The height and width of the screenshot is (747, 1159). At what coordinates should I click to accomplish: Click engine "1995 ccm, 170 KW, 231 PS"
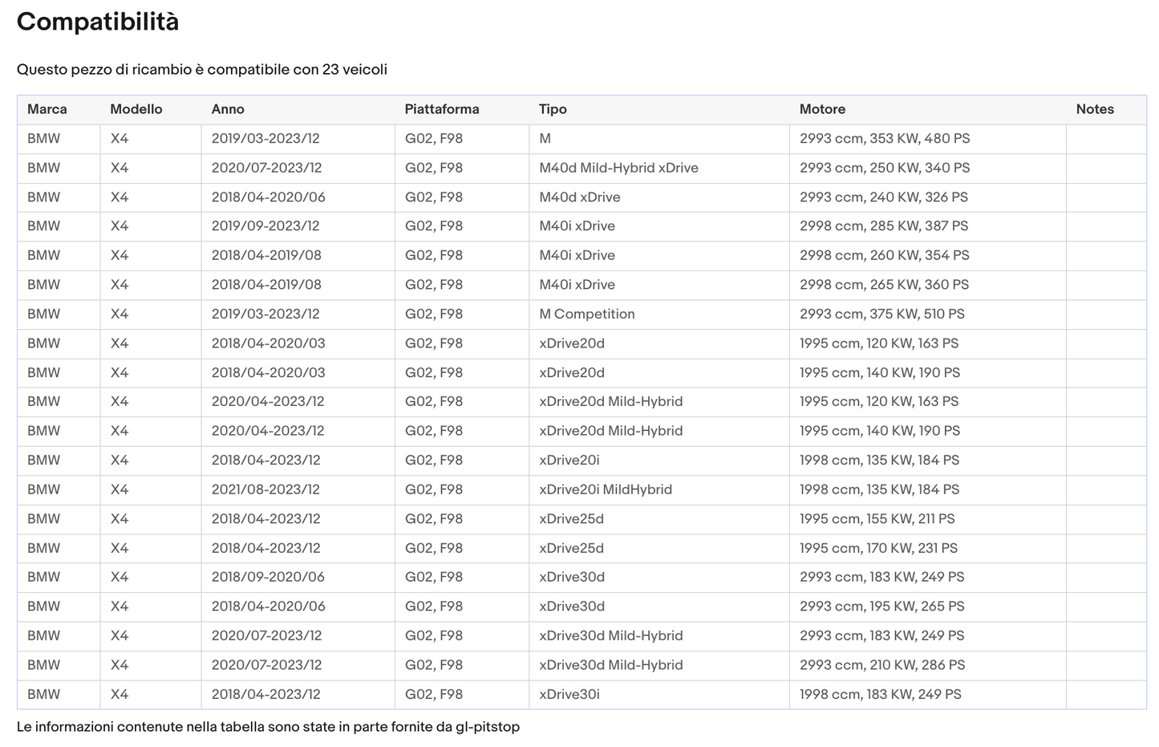pos(878,549)
